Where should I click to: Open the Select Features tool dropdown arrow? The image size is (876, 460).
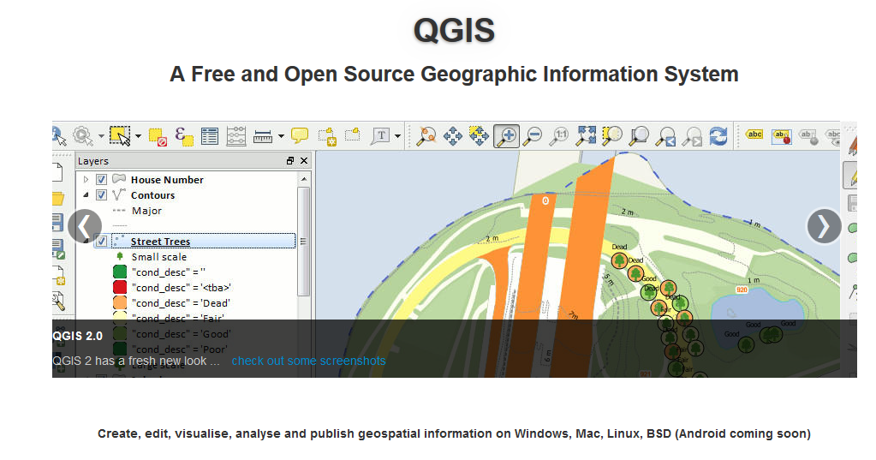(x=138, y=136)
